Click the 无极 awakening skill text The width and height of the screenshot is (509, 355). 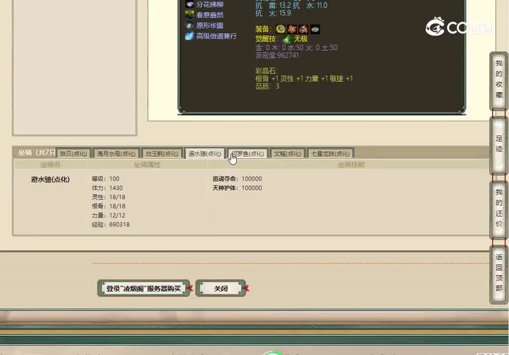[300, 39]
